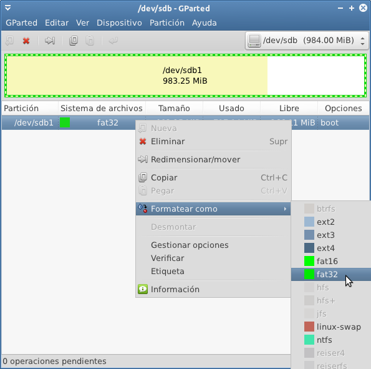This screenshot has height=369, width=371.
Task: Select Información in the context menu
Action: point(213,289)
